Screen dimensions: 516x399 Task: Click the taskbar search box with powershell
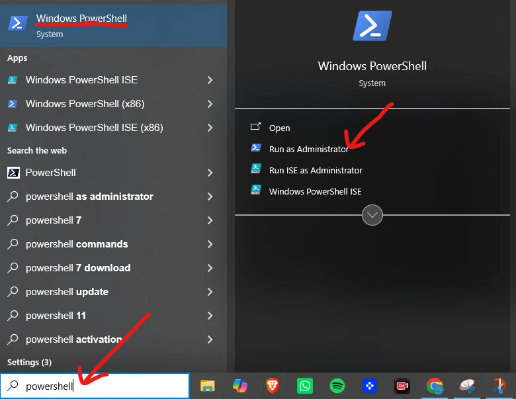95,386
